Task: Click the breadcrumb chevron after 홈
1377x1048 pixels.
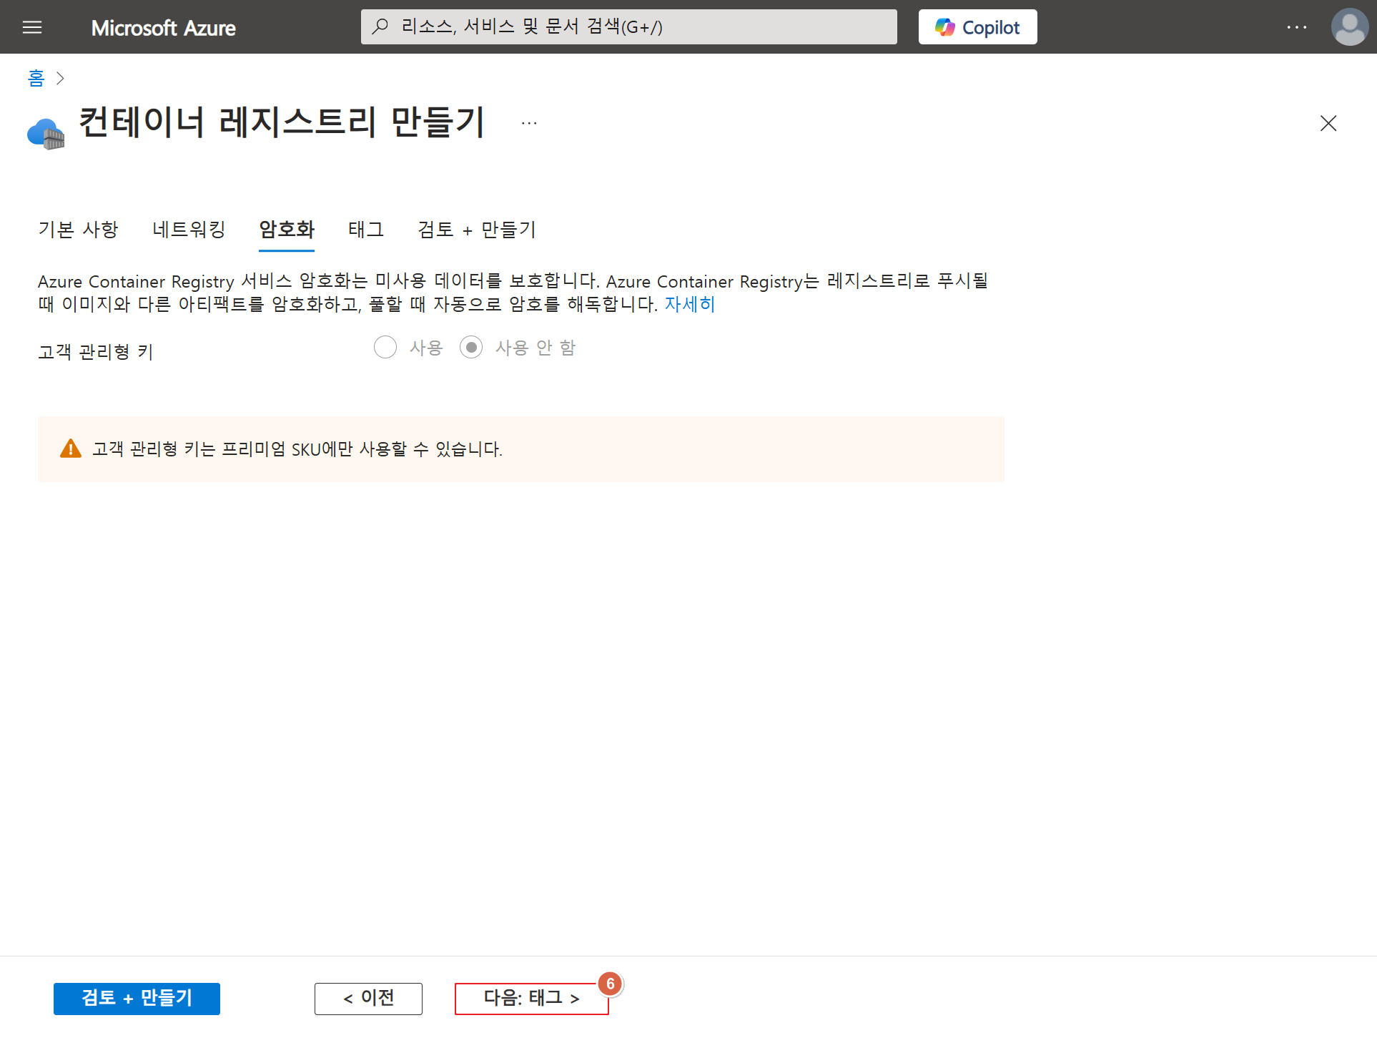Action: [60, 78]
